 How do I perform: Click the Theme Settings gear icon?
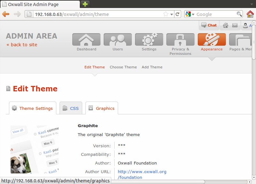[x=14, y=108]
